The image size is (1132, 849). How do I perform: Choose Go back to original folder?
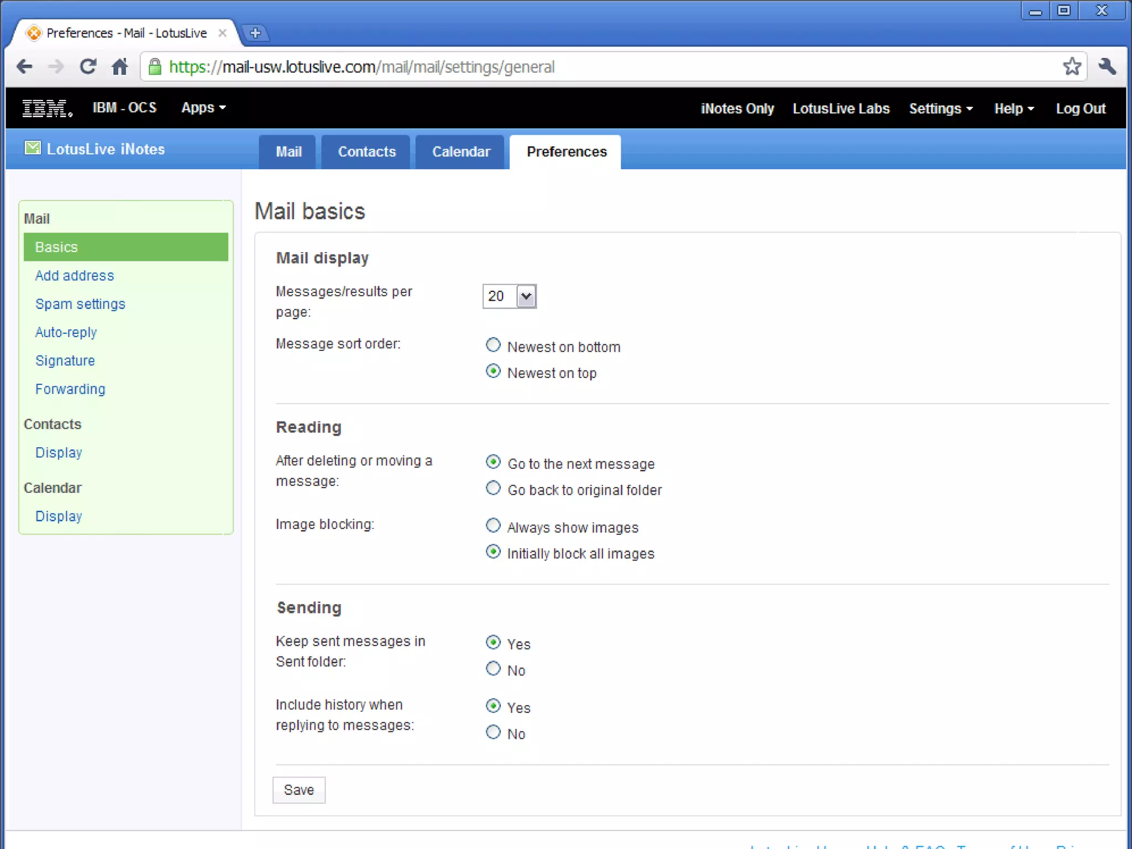(x=493, y=489)
